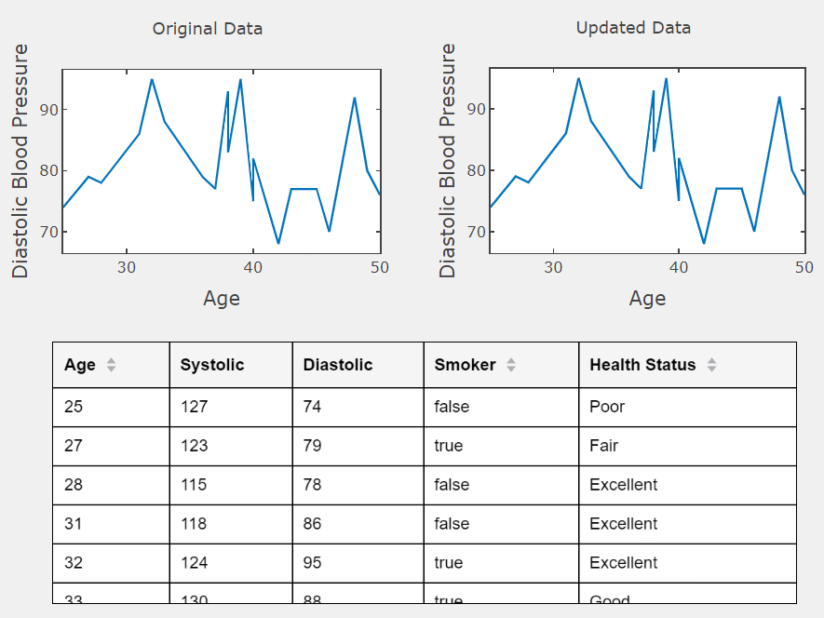Sort by Health Status using its arrow icon
Screen dimensions: 824x618
pos(711,366)
